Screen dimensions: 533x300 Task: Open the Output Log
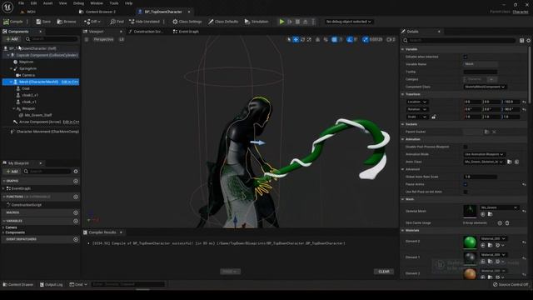point(51,284)
